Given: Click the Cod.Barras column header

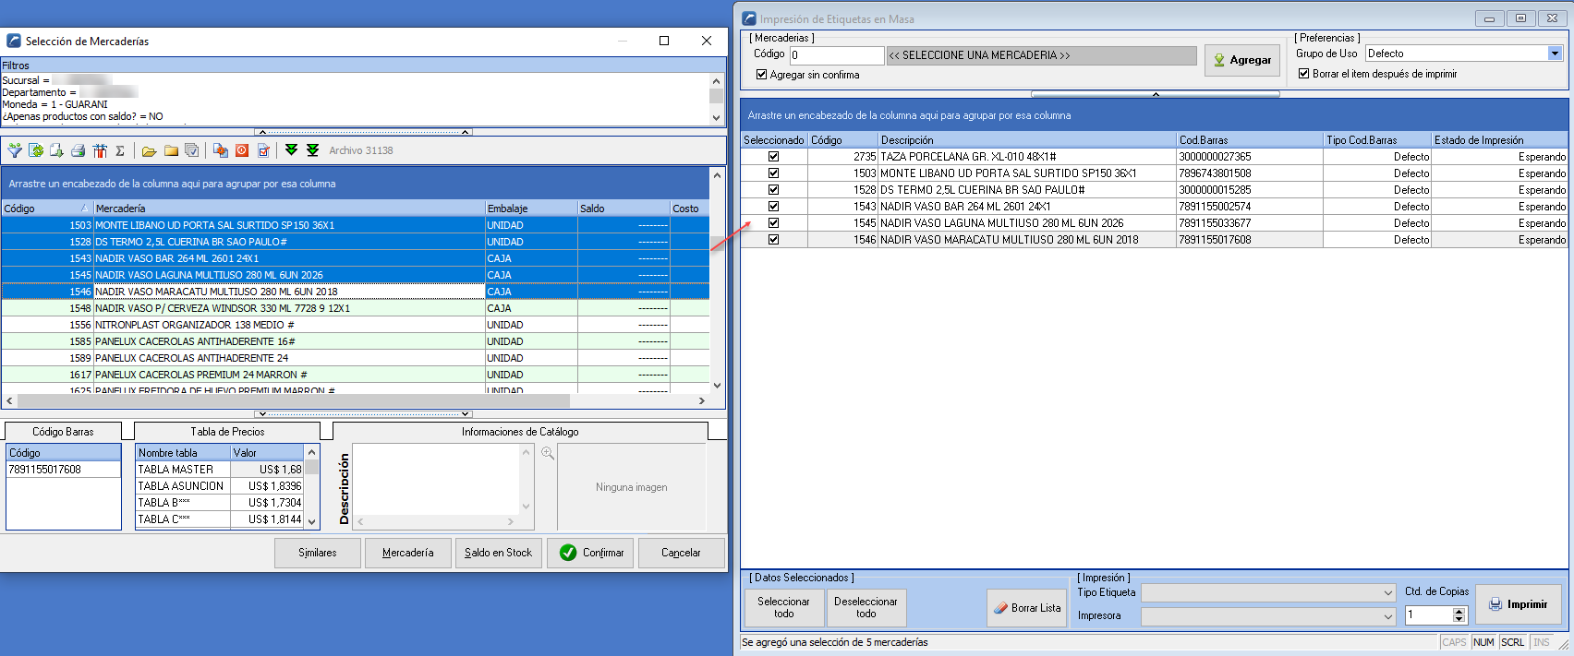Looking at the screenshot, I should (x=1250, y=140).
